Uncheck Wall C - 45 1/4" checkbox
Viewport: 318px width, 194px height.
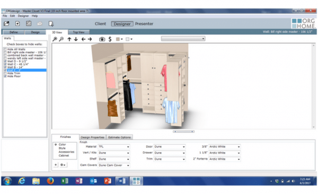click(x=5, y=64)
